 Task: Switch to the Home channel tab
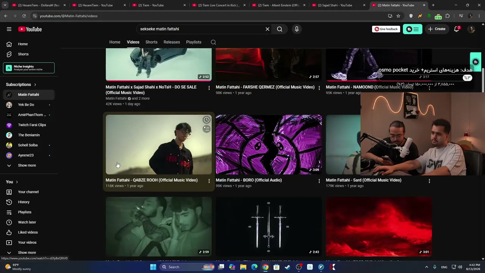click(x=115, y=42)
